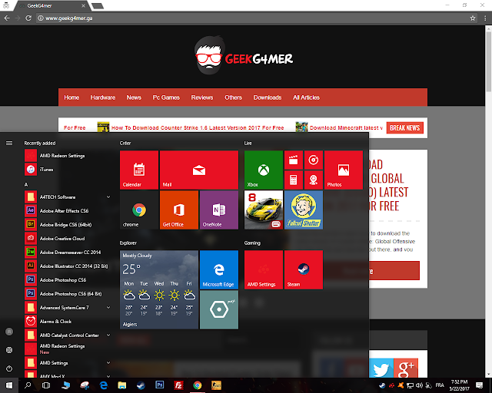Click the browser vertical scrollbar
Image resolution: width=492 pixels, height=393 pixels.
[489, 60]
